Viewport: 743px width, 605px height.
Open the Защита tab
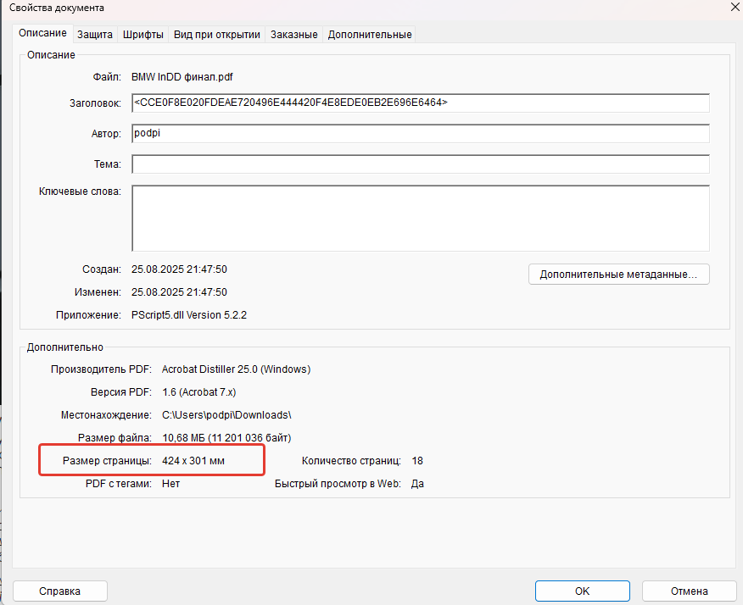click(x=95, y=35)
